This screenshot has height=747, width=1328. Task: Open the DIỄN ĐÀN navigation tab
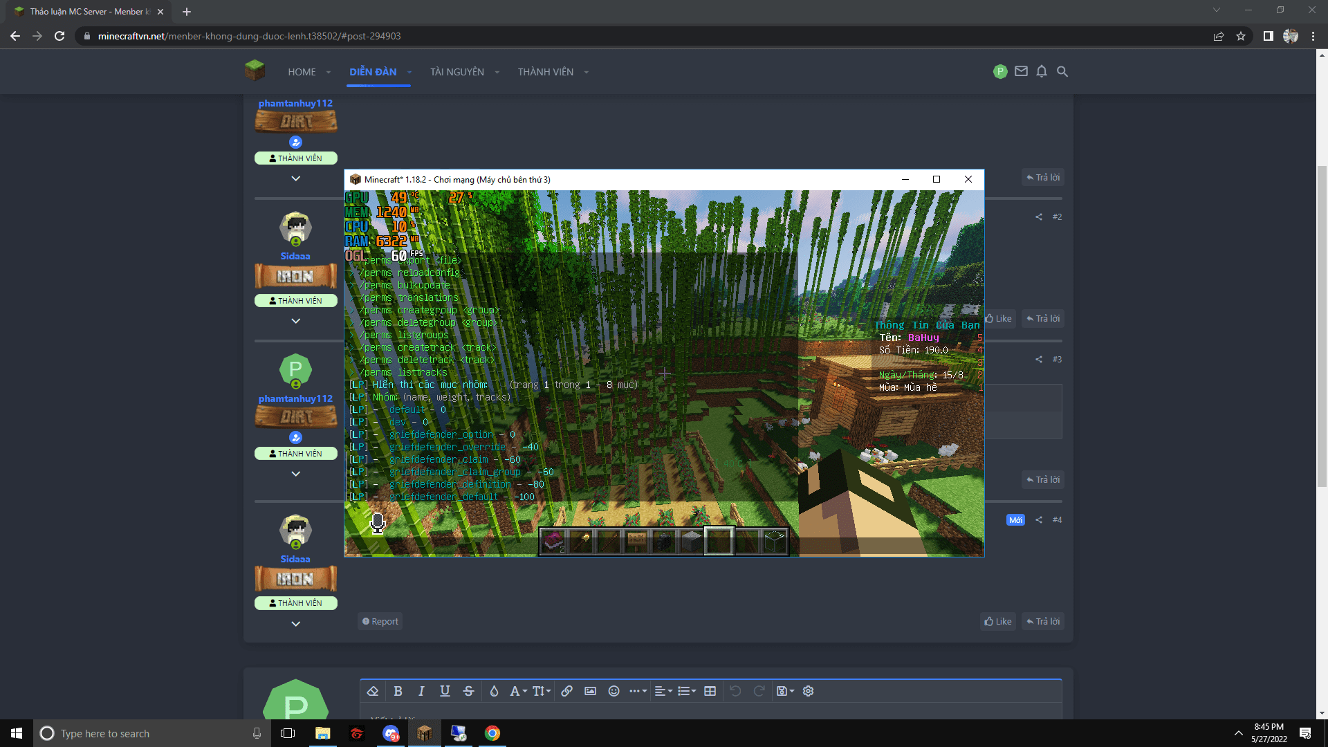pos(373,72)
